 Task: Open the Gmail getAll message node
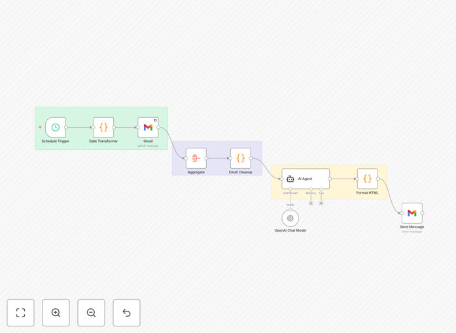click(148, 128)
